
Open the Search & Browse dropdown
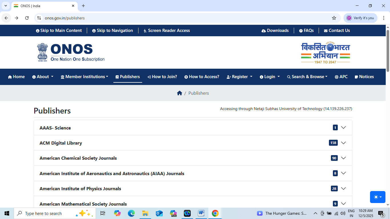307,77
